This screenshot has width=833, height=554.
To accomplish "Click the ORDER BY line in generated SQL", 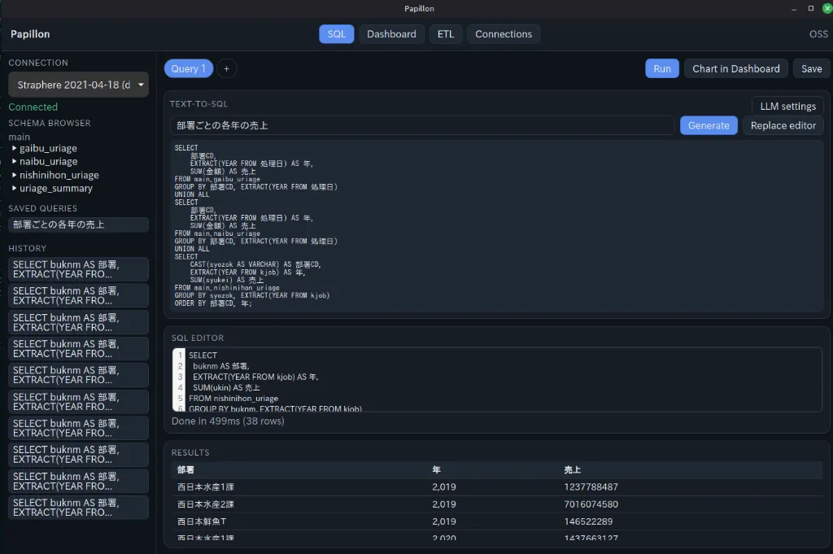I will pos(214,303).
